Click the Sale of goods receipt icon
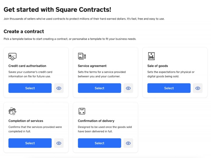The height and width of the screenshot is (158, 211). (x=151, y=56)
